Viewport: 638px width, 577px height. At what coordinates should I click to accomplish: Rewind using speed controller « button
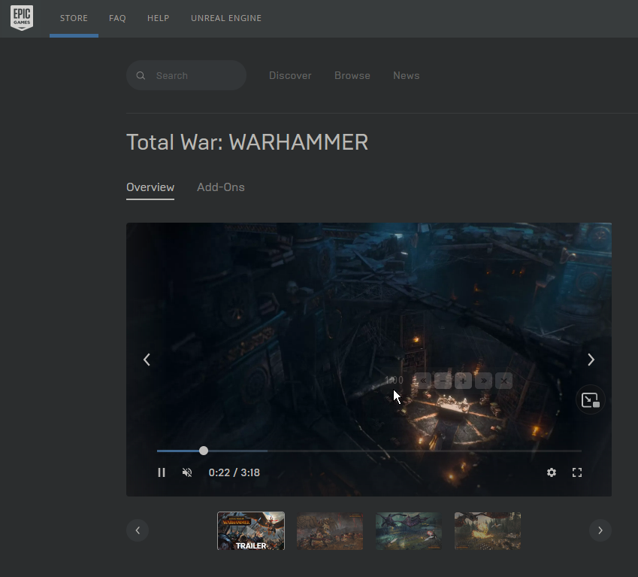click(423, 381)
